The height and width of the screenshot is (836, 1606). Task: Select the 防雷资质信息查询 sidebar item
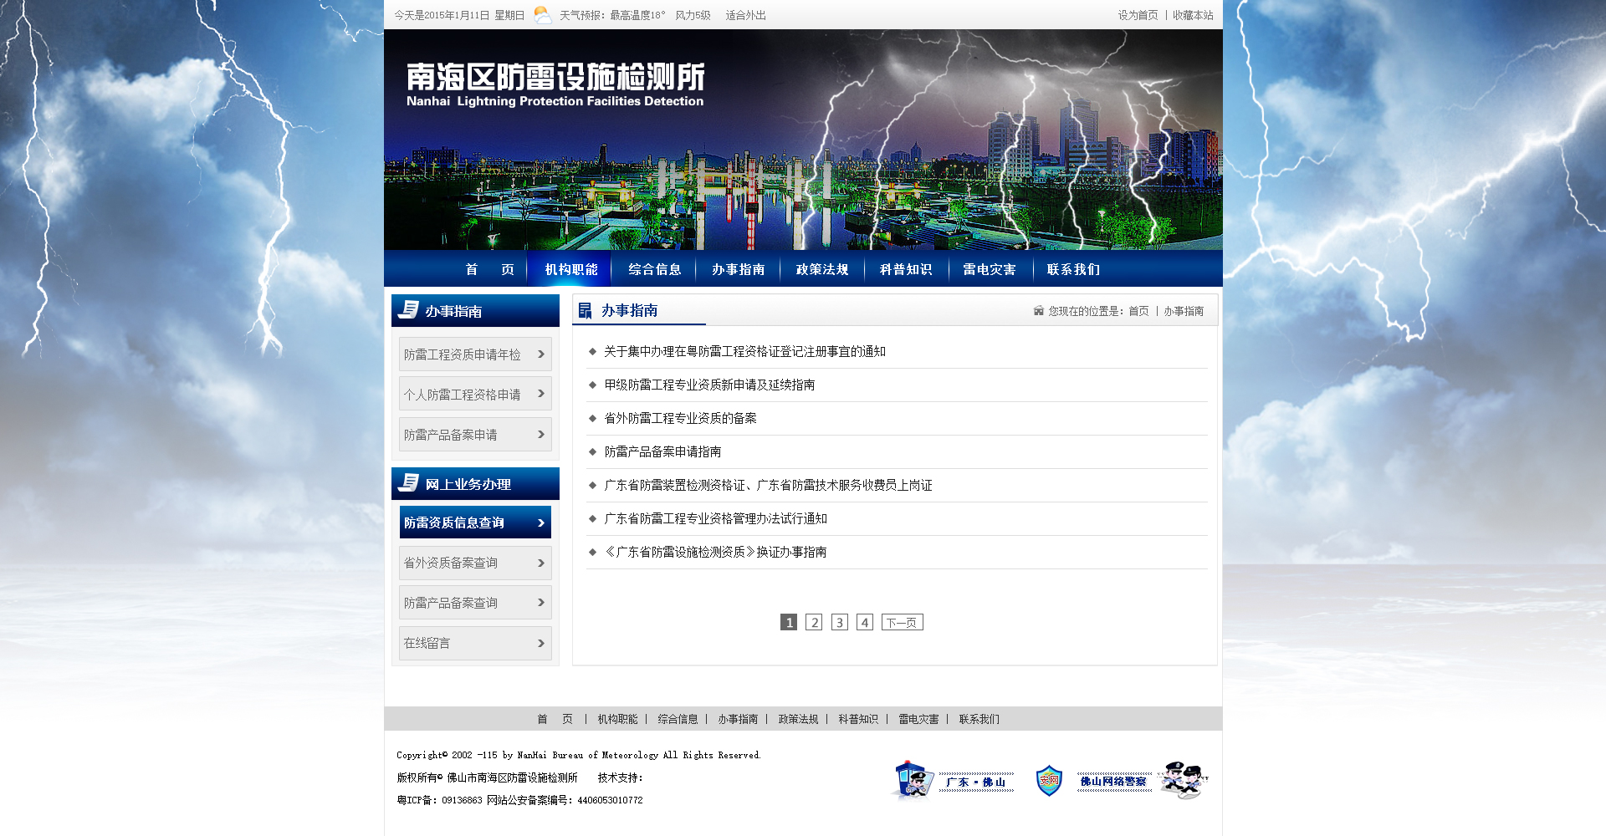pos(474,522)
